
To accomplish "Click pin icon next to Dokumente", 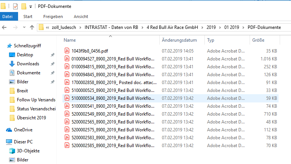I will point(53,73).
